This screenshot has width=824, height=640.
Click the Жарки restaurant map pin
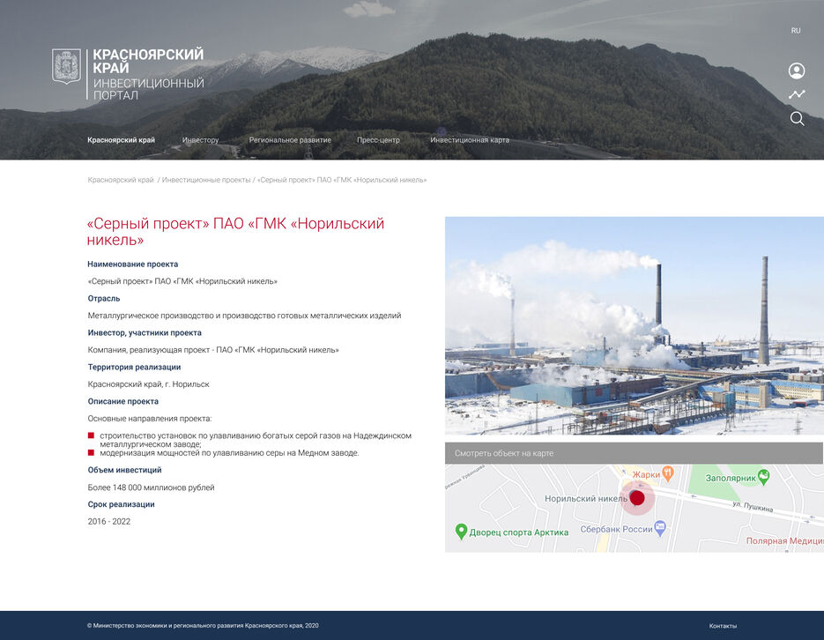(667, 473)
